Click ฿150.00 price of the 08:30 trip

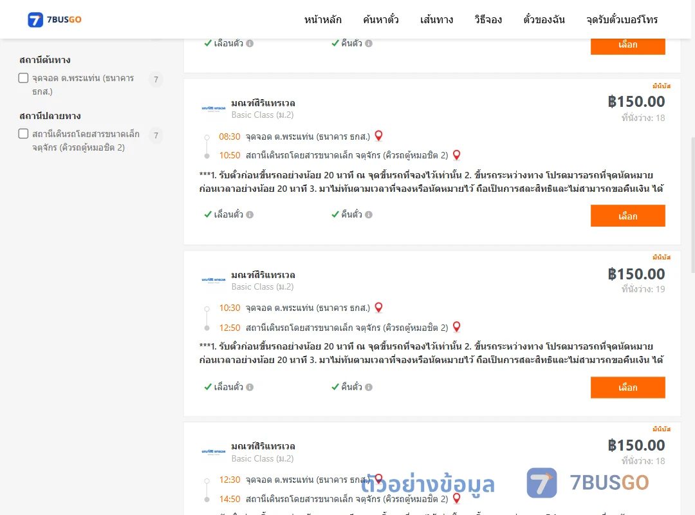pos(636,102)
